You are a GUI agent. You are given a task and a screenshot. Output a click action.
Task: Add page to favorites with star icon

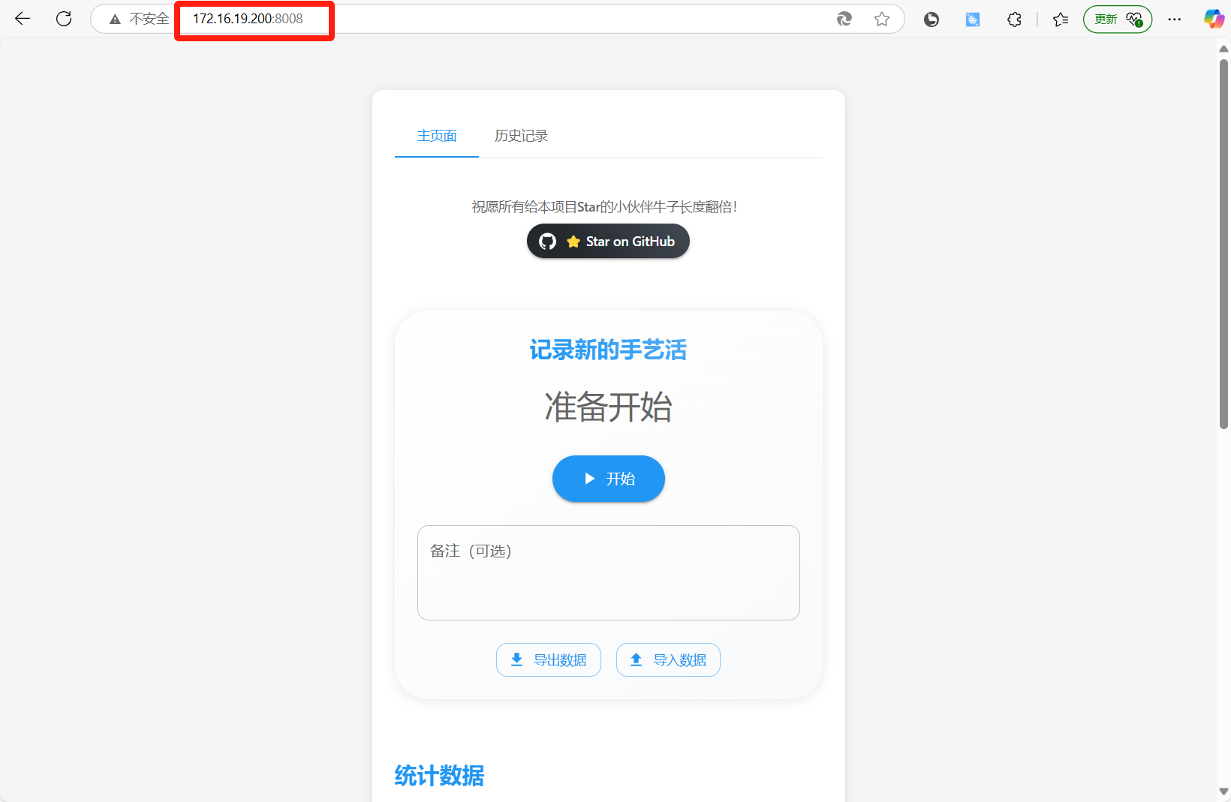click(x=882, y=20)
